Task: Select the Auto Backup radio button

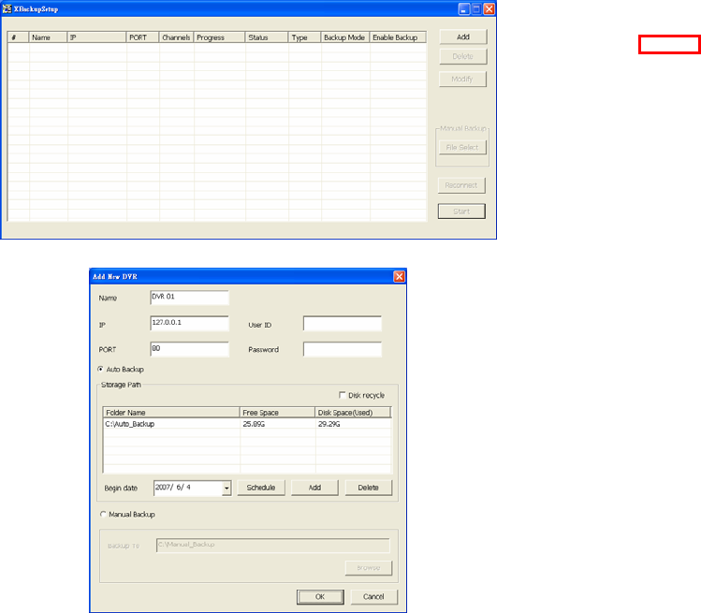Action: (x=100, y=370)
